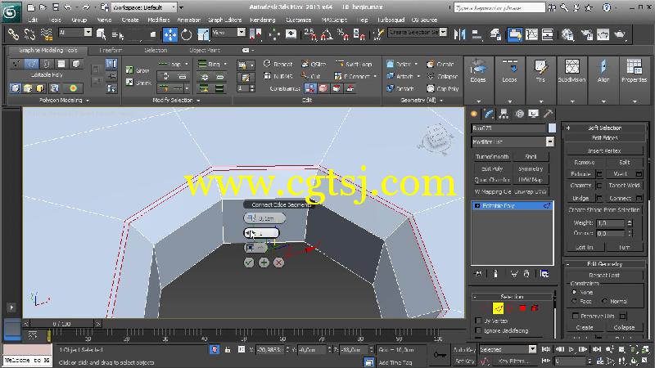Open the Rendering menu
Image resolution: width=655 pixels, height=368 pixels.
click(x=262, y=20)
